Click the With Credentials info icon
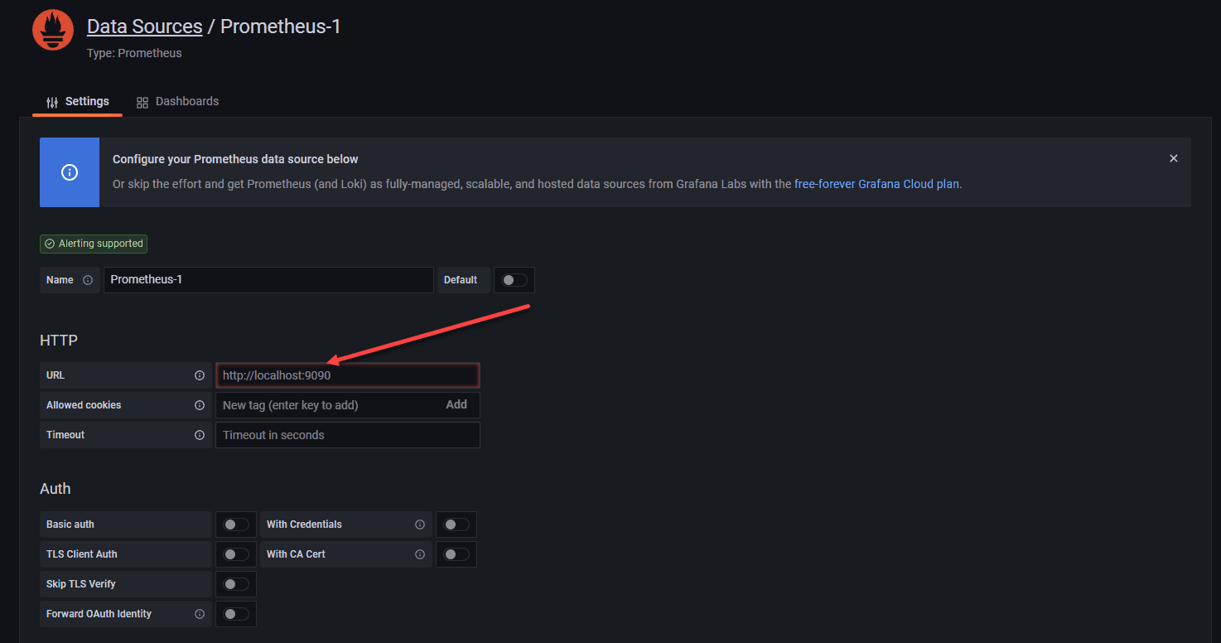The height and width of the screenshot is (643, 1221). (x=420, y=525)
